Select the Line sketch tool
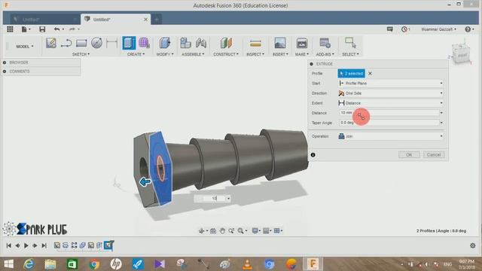The width and height of the screenshot is (482, 271). pyautogui.click(x=66, y=43)
